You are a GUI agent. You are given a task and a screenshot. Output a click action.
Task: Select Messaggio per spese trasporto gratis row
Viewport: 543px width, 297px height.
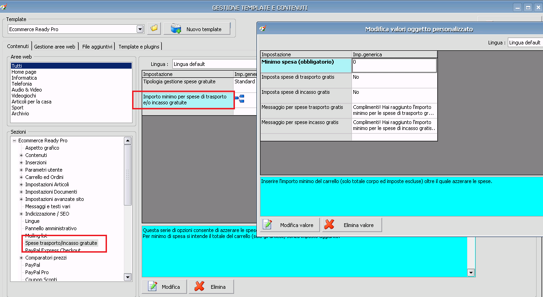(306, 111)
